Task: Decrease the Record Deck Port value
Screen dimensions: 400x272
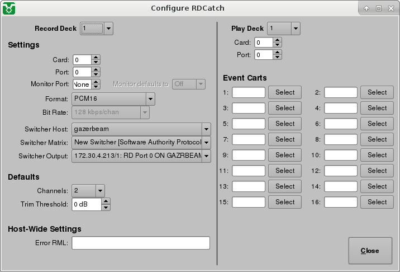Action: [x=96, y=74]
